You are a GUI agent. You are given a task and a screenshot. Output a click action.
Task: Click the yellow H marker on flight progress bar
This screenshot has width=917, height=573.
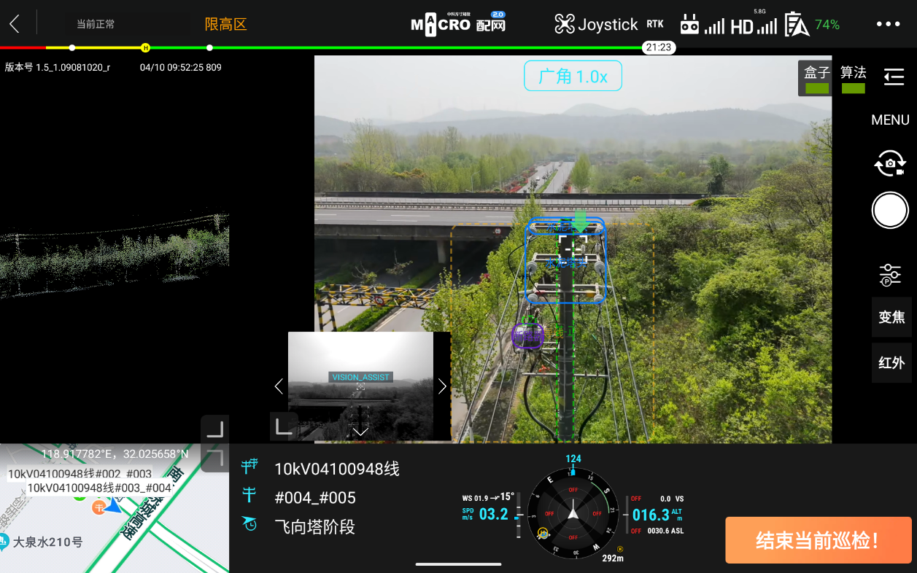(145, 48)
